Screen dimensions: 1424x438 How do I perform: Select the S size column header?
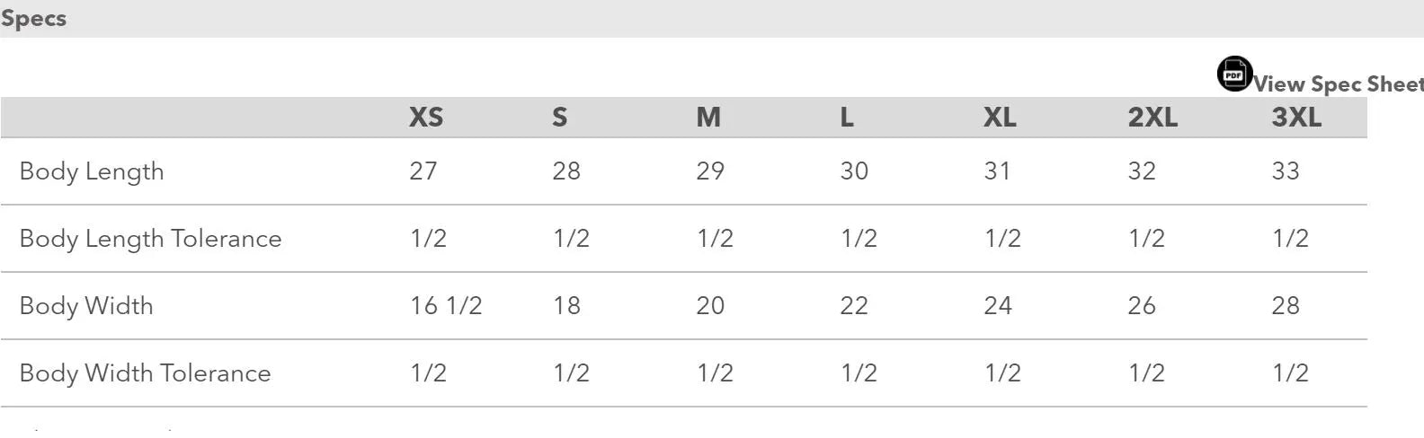pos(559,118)
